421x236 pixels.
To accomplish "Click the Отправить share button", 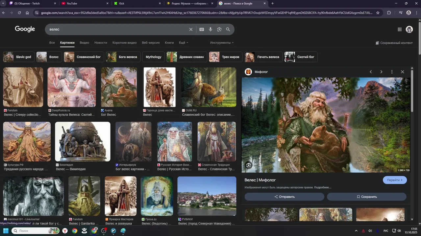I will click(284, 197).
